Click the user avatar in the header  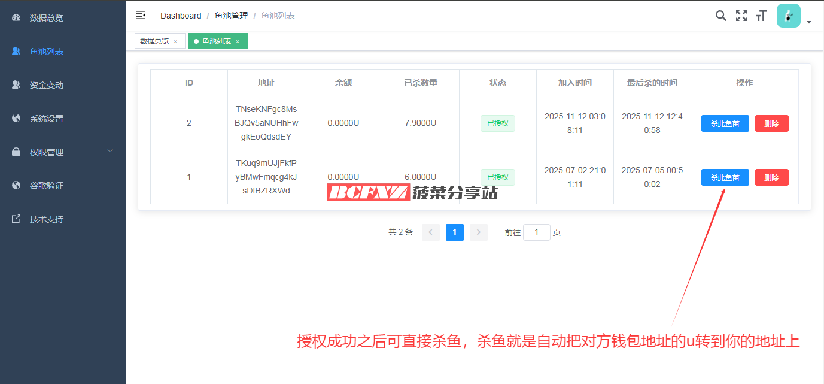pyautogui.click(x=788, y=16)
